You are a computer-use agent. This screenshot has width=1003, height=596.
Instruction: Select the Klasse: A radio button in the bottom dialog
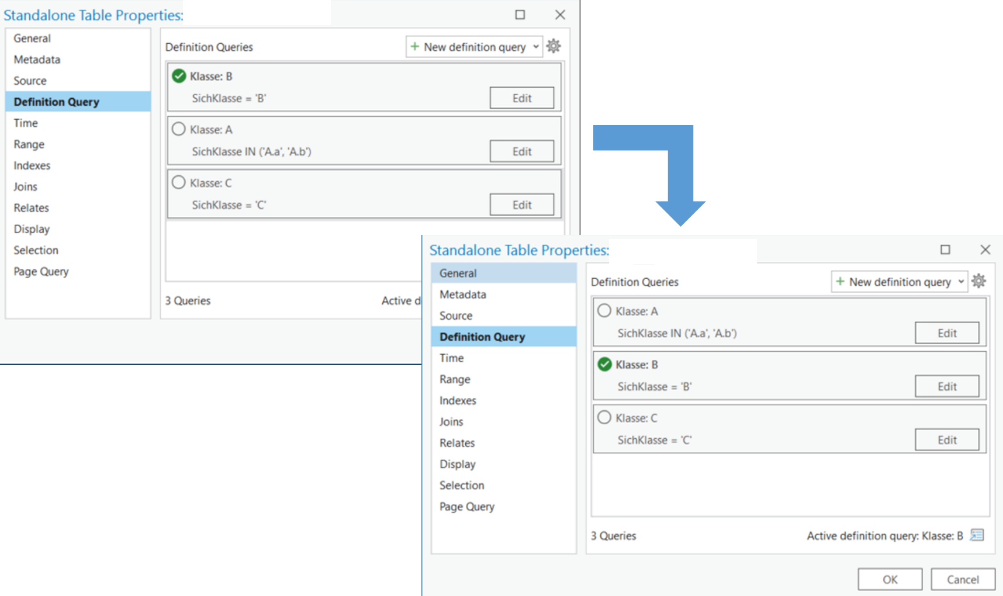[604, 311]
